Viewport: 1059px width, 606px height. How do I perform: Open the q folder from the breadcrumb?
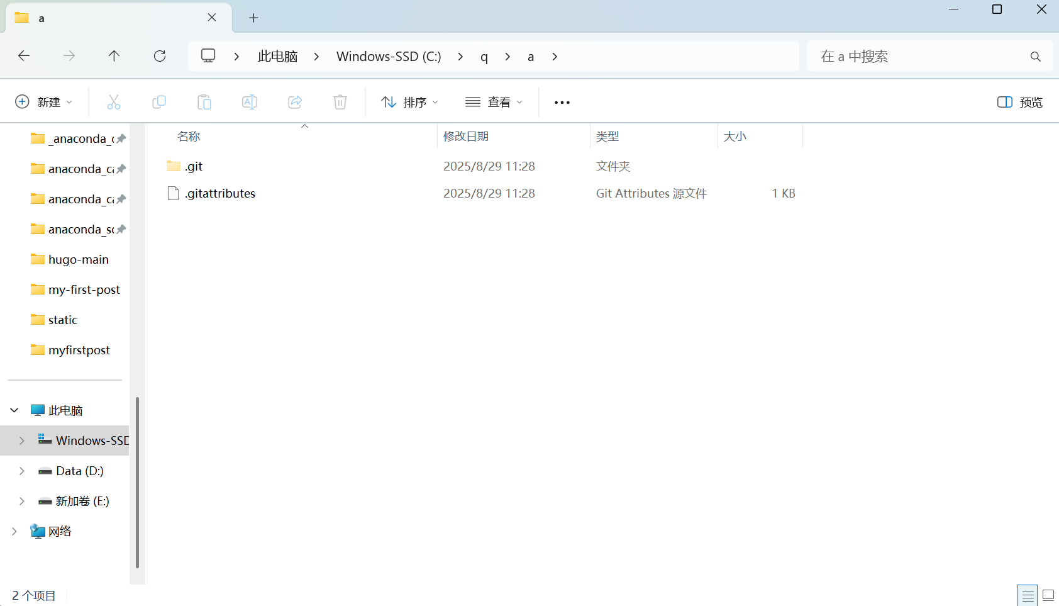(x=484, y=56)
